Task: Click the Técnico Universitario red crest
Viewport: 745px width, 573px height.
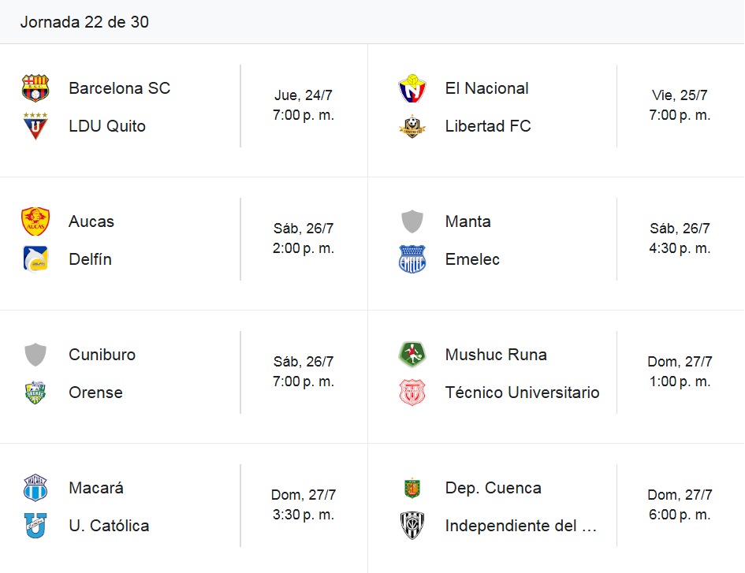Action: coord(412,393)
